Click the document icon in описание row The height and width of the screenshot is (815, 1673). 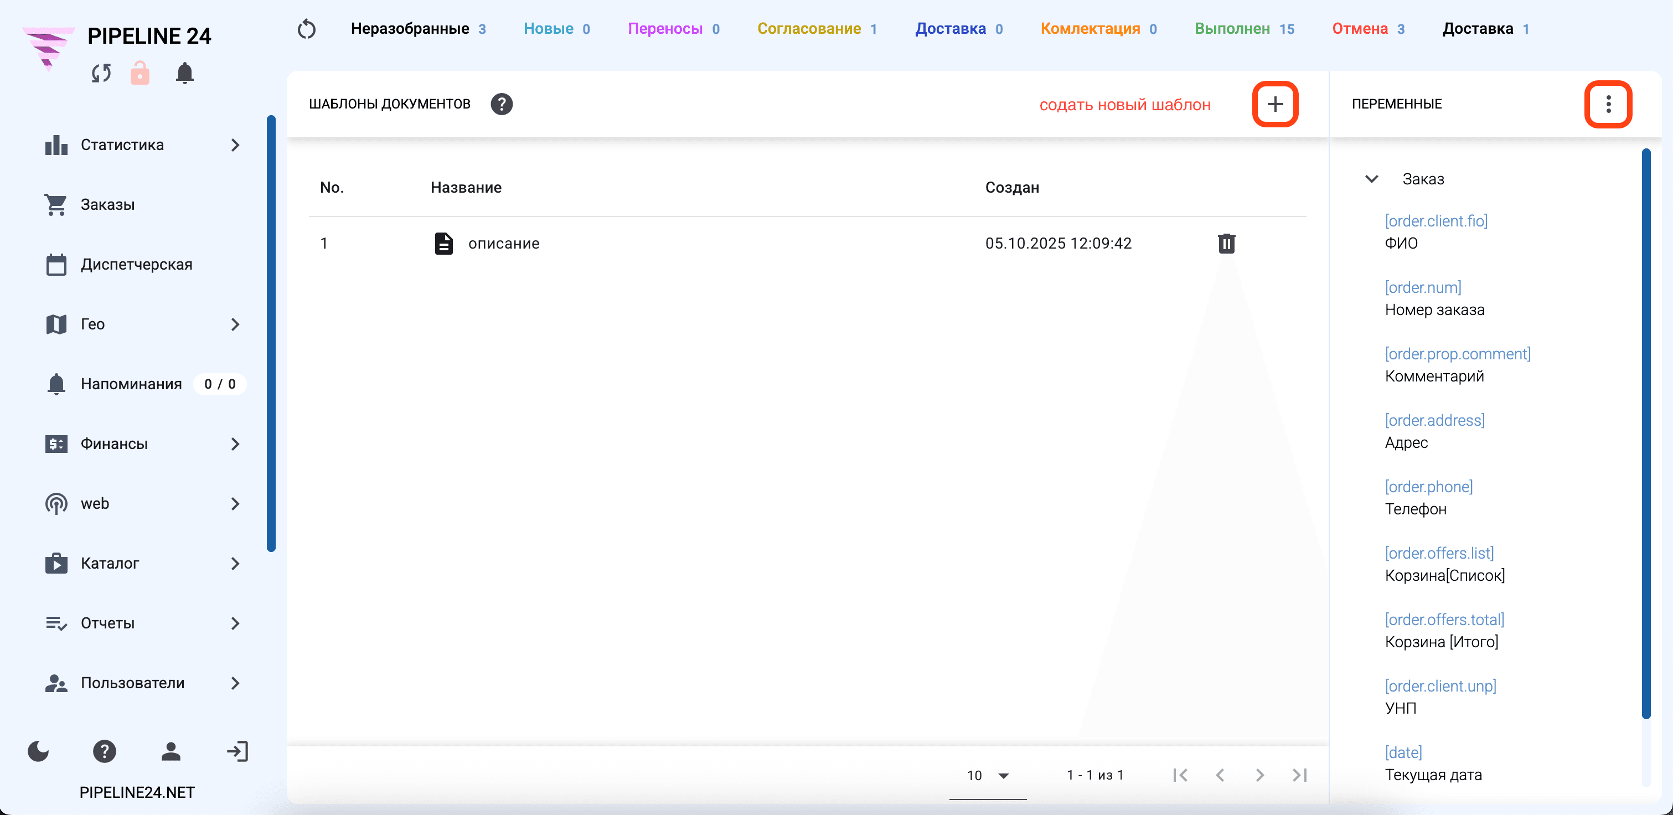coord(443,244)
